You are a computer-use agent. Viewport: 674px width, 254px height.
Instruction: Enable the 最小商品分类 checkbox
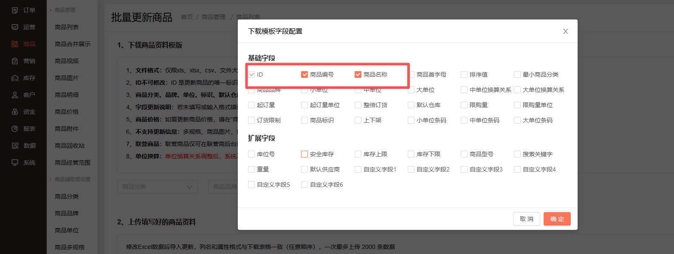coord(517,75)
